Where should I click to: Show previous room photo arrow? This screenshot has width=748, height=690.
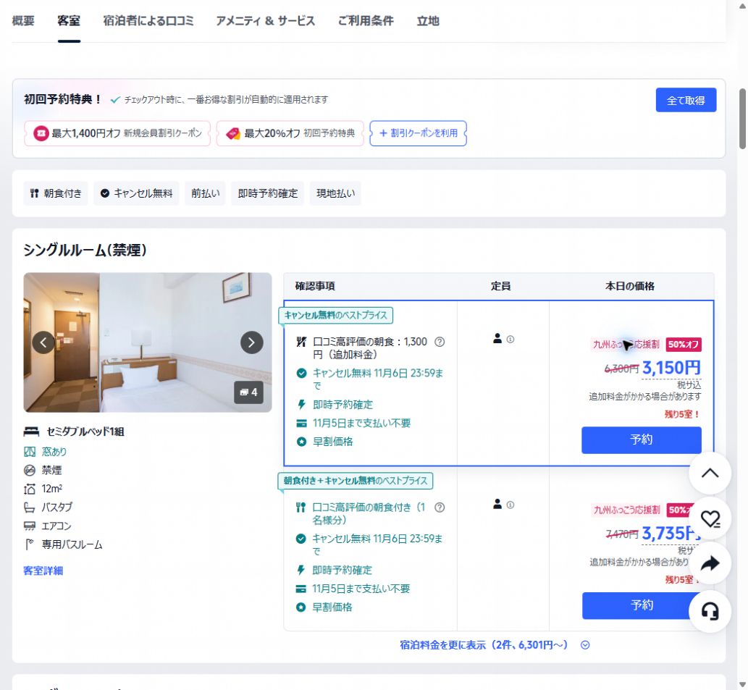[x=43, y=342]
